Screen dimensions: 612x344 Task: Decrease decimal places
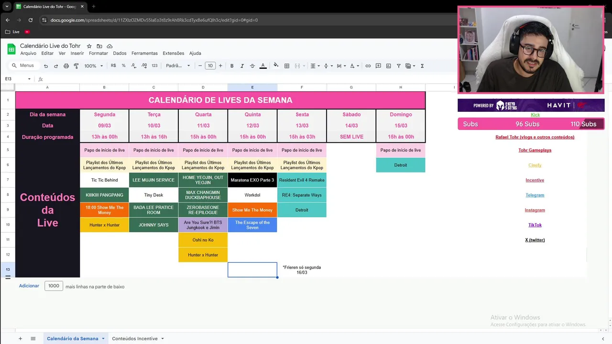pyautogui.click(x=134, y=66)
